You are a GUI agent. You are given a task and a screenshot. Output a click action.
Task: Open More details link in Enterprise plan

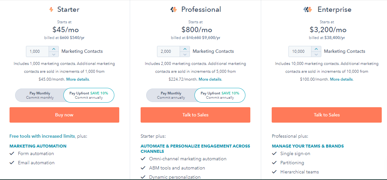click(341, 80)
